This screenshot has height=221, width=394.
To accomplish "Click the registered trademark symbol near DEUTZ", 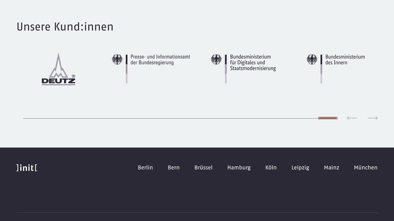I will click(x=74, y=75).
